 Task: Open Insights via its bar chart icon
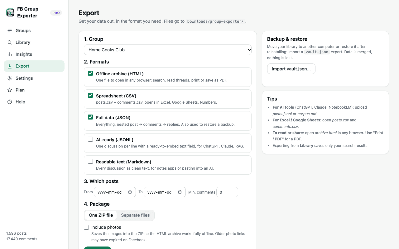pyautogui.click(x=10, y=54)
